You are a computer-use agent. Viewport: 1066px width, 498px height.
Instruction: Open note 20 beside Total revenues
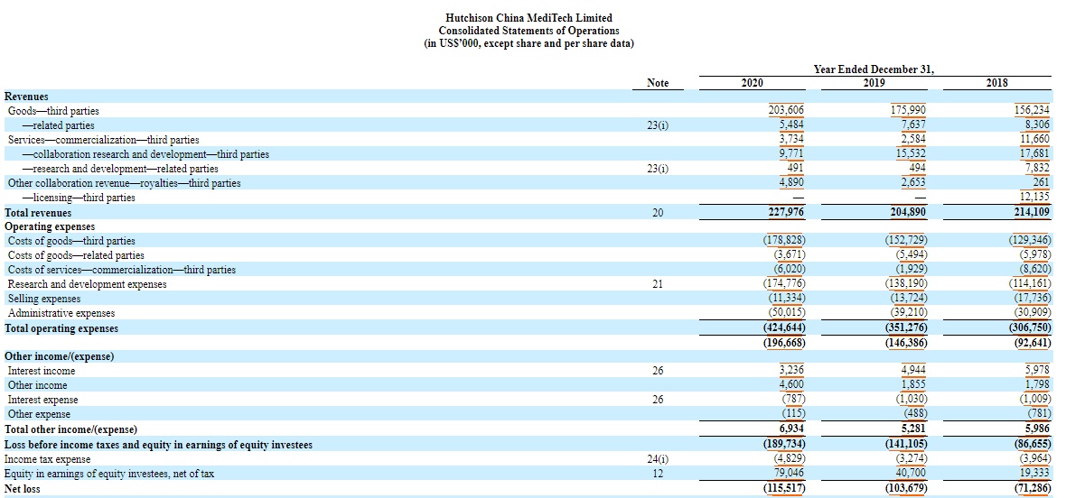[659, 212]
